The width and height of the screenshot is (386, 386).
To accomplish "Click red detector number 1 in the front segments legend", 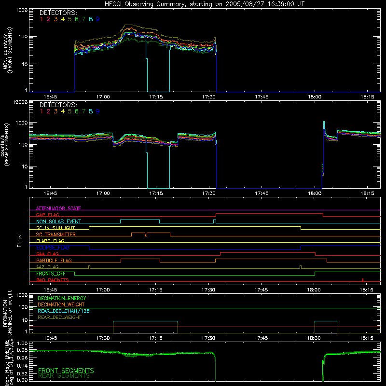I will (x=41, y=19).
